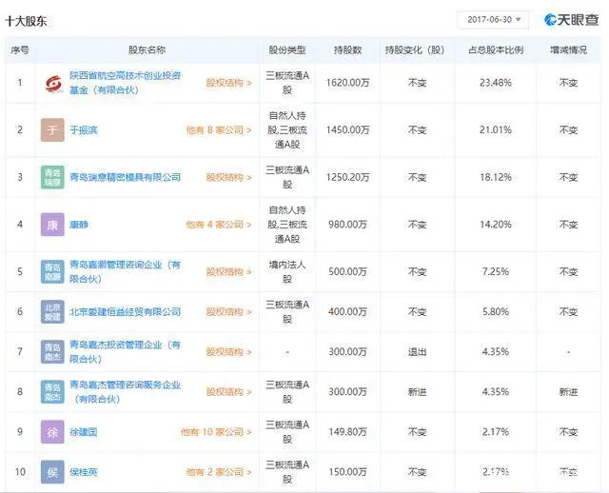Click the purple 徐 avatar icon
This screenshot has width=609, height=493.
(x=52, y=432)
